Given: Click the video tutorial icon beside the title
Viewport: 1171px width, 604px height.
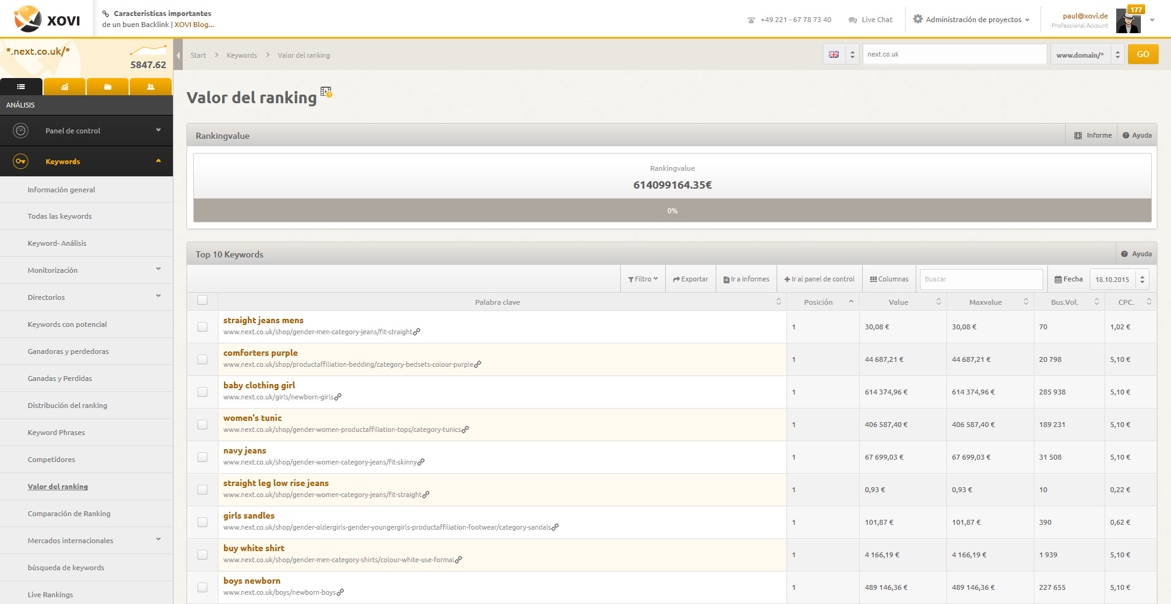Looking at the screenshot, I should (x=326, y=92).
